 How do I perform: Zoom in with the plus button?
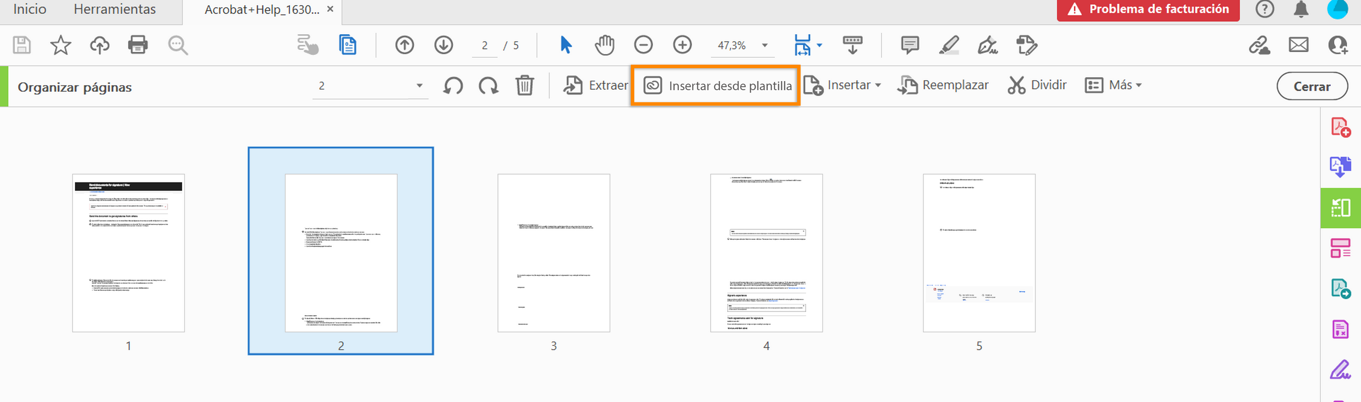[x=683, y=45]
